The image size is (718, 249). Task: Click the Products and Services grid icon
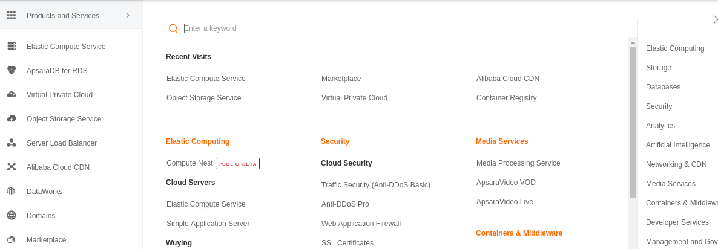coord(12,15)
